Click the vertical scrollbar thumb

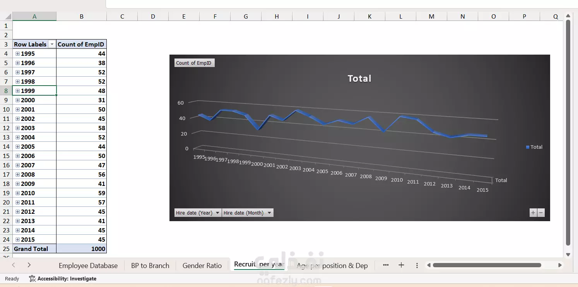[x=568, y=132]
